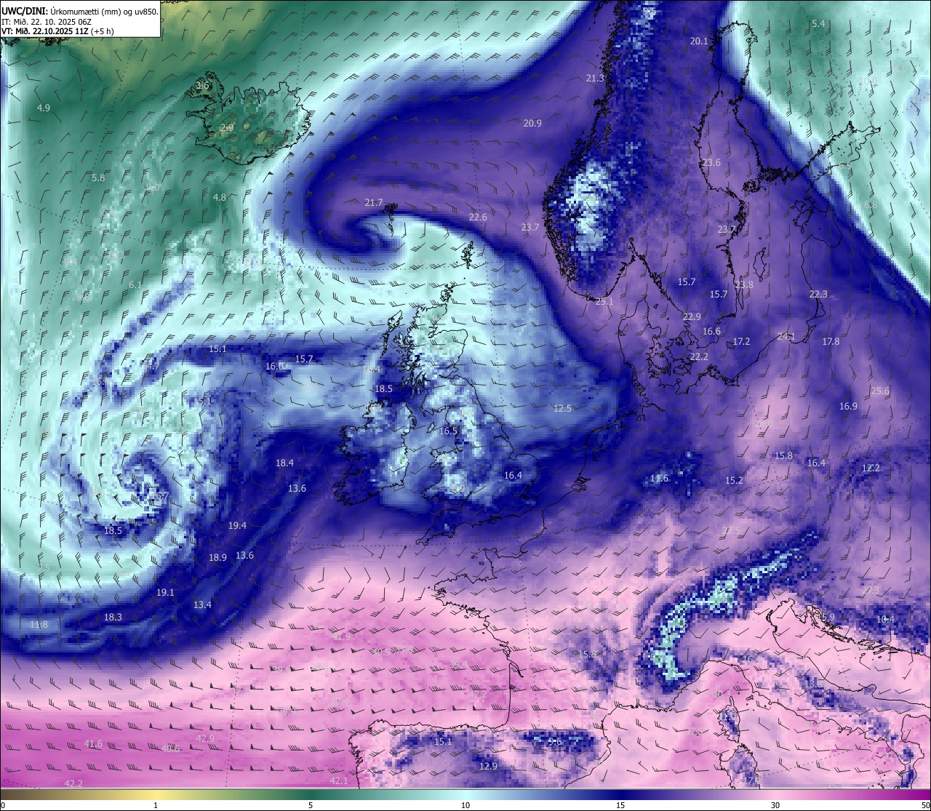Click the title text 'UWC/DINI: Úrkomumætti (mm) og uv850.'
This screenshot has width=931, height=811.
80,11
